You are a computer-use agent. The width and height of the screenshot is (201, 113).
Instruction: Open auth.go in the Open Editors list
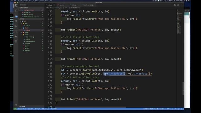(x=31, y=14)
